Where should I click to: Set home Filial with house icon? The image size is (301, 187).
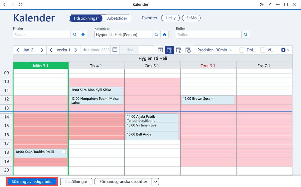(83, 35)
